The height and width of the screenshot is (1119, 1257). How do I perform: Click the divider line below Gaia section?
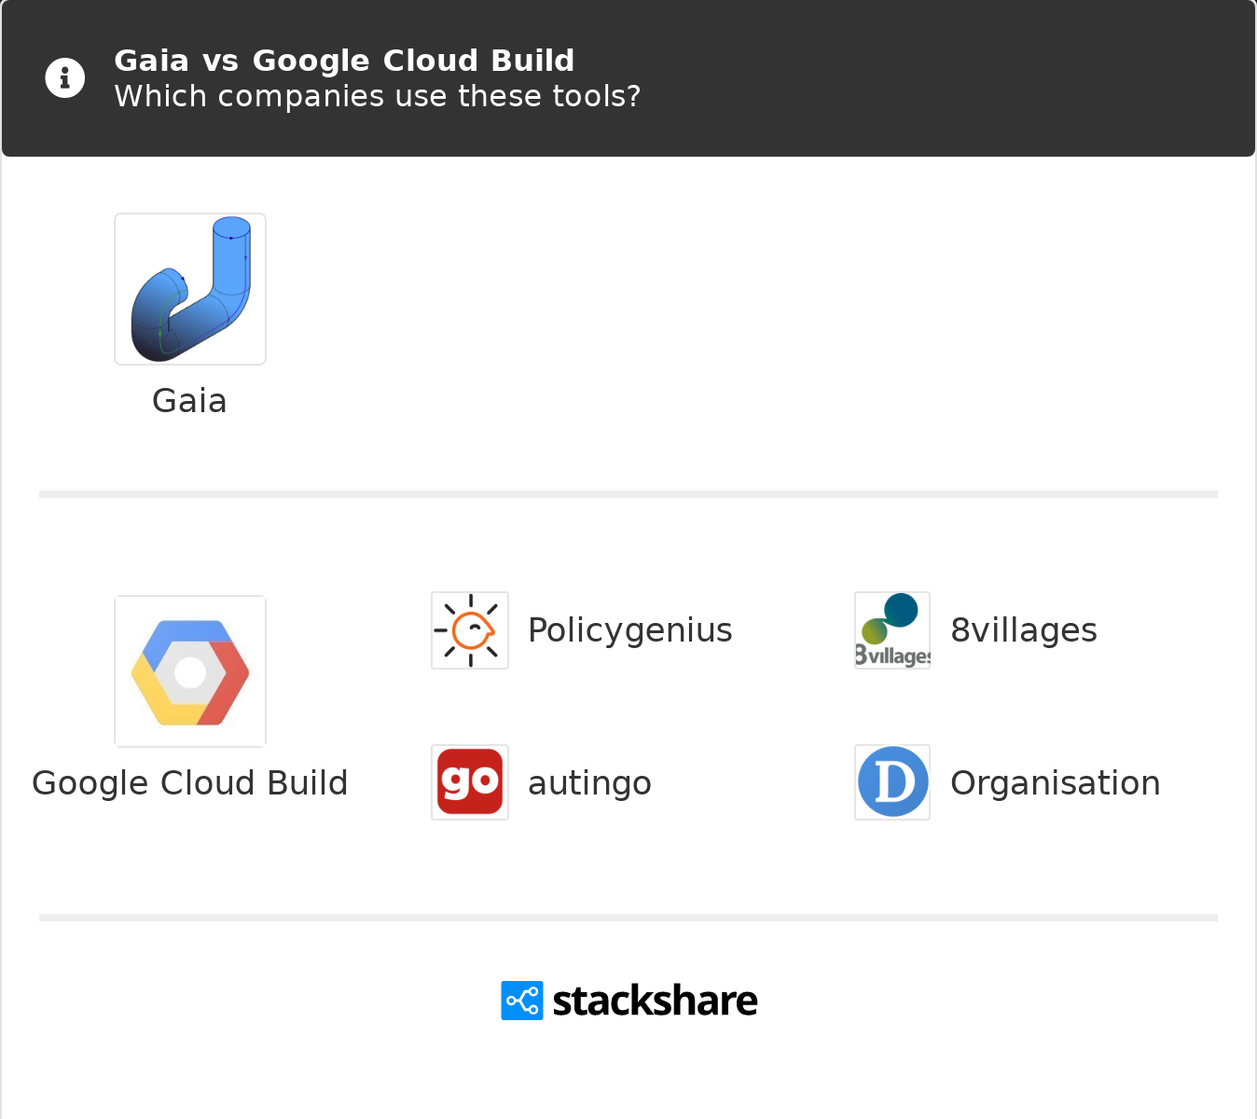pyautogui.click(x=628, y=494)
